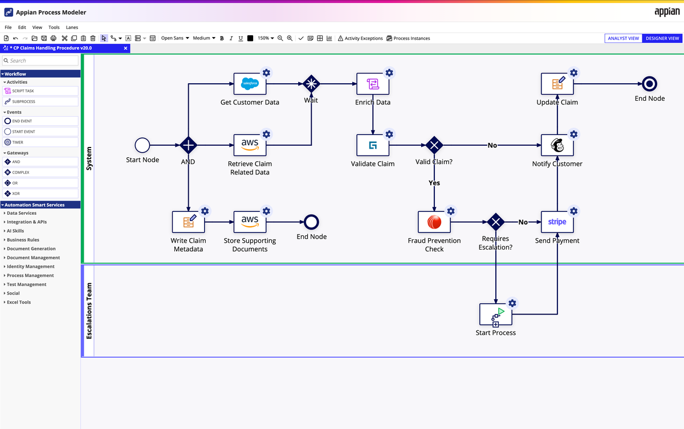
Task: Open the Edit menu
Action: (x=22, y=27)
